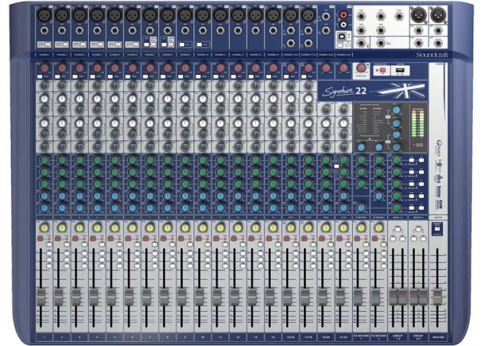Click the first green aux knob on channel 1

click(44, 160)
